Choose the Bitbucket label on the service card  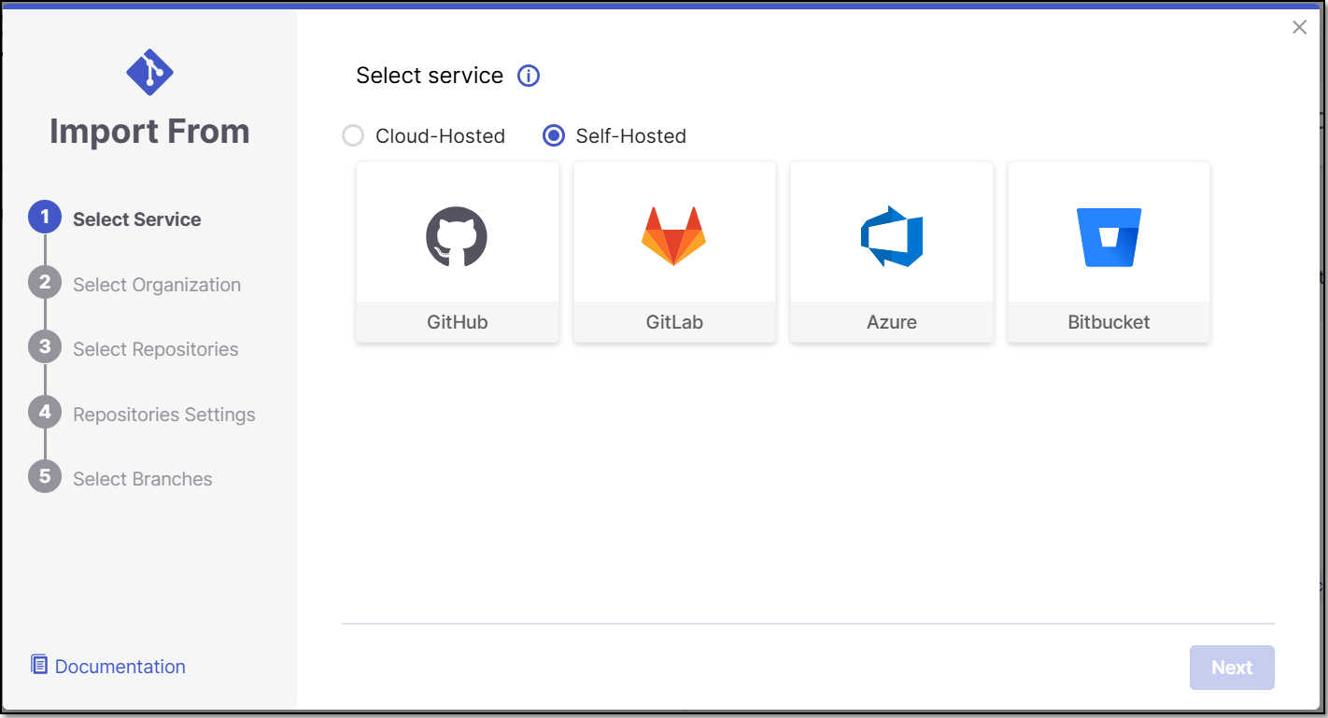(x=1109, y=322)
